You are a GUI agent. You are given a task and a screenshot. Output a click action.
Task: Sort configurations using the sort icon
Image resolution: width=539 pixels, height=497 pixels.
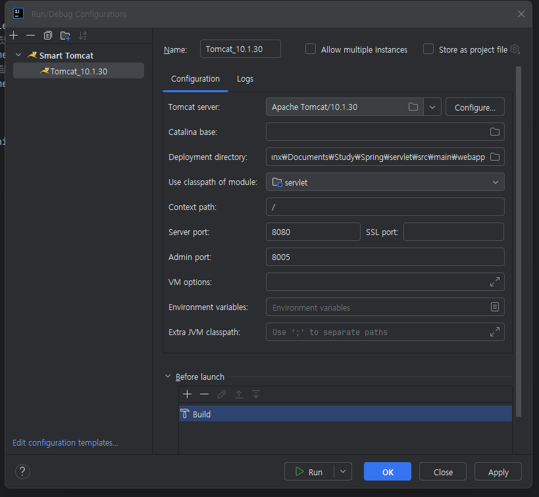point(81,36)
